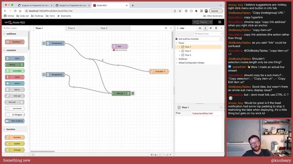Show the help sidebar icon in sidebar tabs
The width and height of the screenshot is (293, 164).
[x=211, y=28]
